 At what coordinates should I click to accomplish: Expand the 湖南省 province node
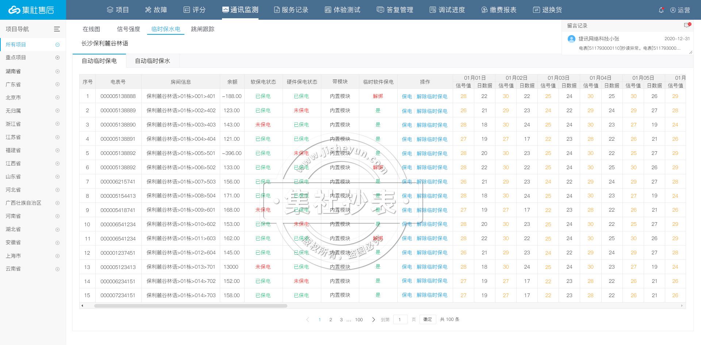pos(57,71)
